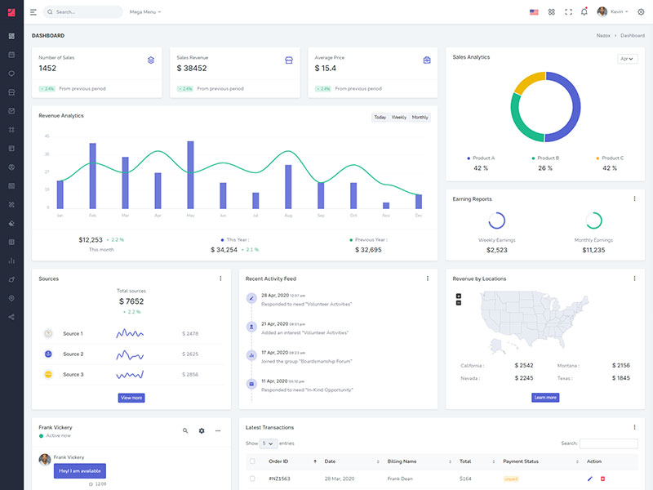Expand the Mega Menu dropdown

click(x=145, y=12)
